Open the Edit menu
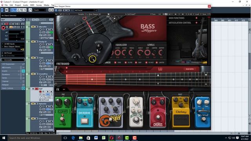 pyautogui.click(x=11, y=5)
